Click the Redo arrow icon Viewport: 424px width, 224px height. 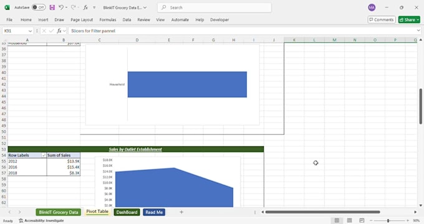(x=73, y=7)
